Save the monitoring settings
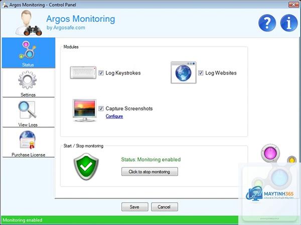301x225 pixels. click(x=135, y=207)
